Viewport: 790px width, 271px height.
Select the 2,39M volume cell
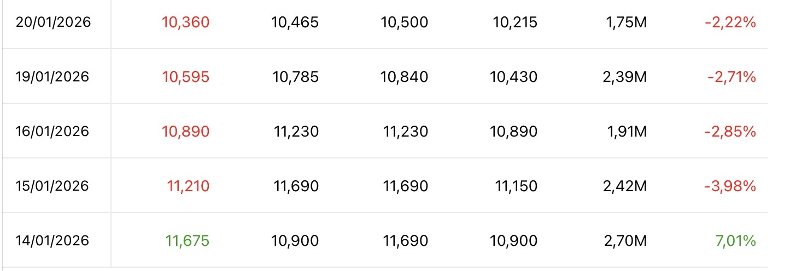623,77
